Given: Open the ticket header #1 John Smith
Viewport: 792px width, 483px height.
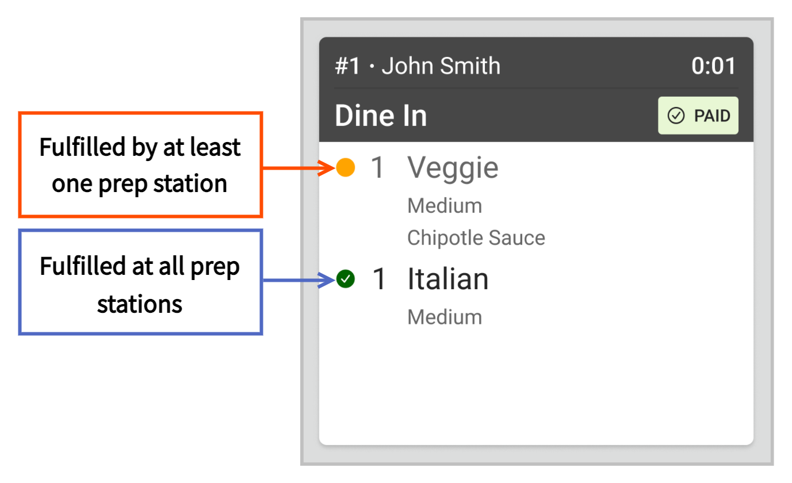Looking at the screenshot, I should [418, 66].
